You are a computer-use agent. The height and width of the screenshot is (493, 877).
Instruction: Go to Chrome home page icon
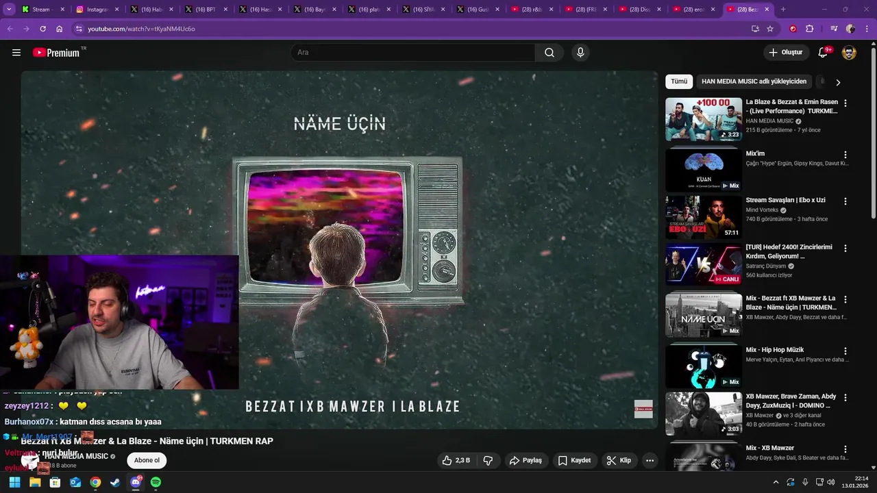click(59, 29)
